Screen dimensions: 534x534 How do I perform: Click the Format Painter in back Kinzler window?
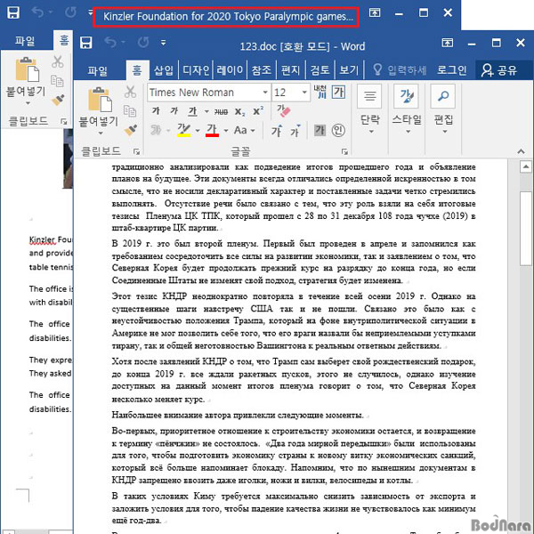[58, 100]
